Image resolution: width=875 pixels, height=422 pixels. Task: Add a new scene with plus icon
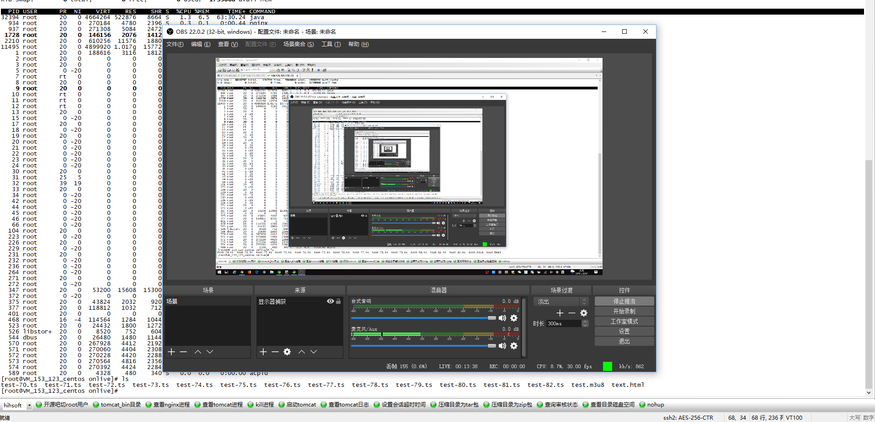point(171,352)
